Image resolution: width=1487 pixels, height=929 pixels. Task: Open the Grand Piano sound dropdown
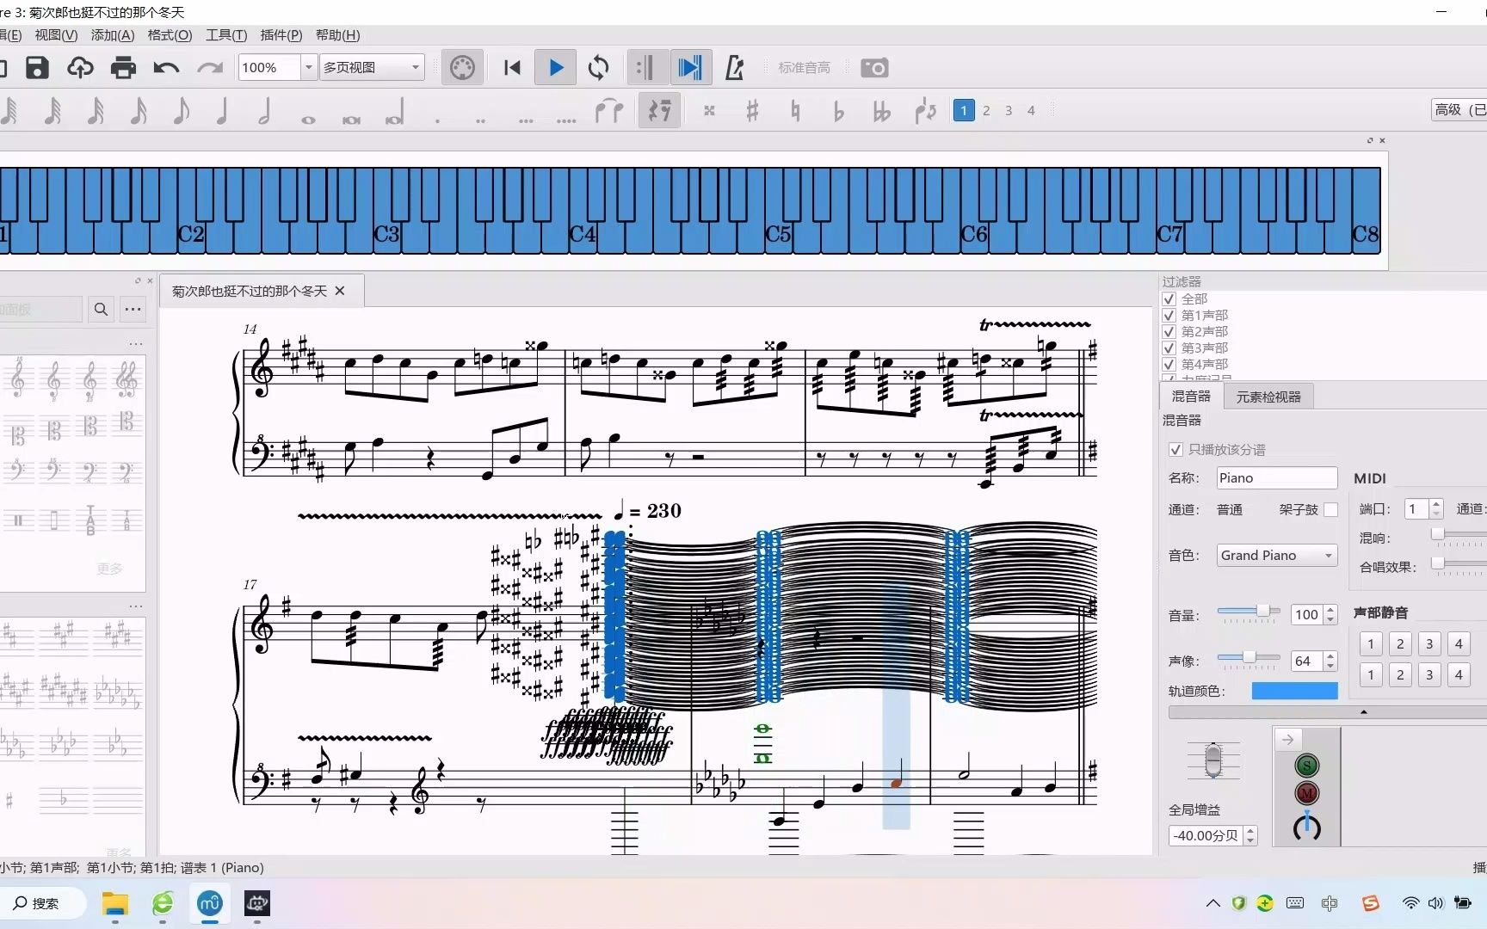1277,556
